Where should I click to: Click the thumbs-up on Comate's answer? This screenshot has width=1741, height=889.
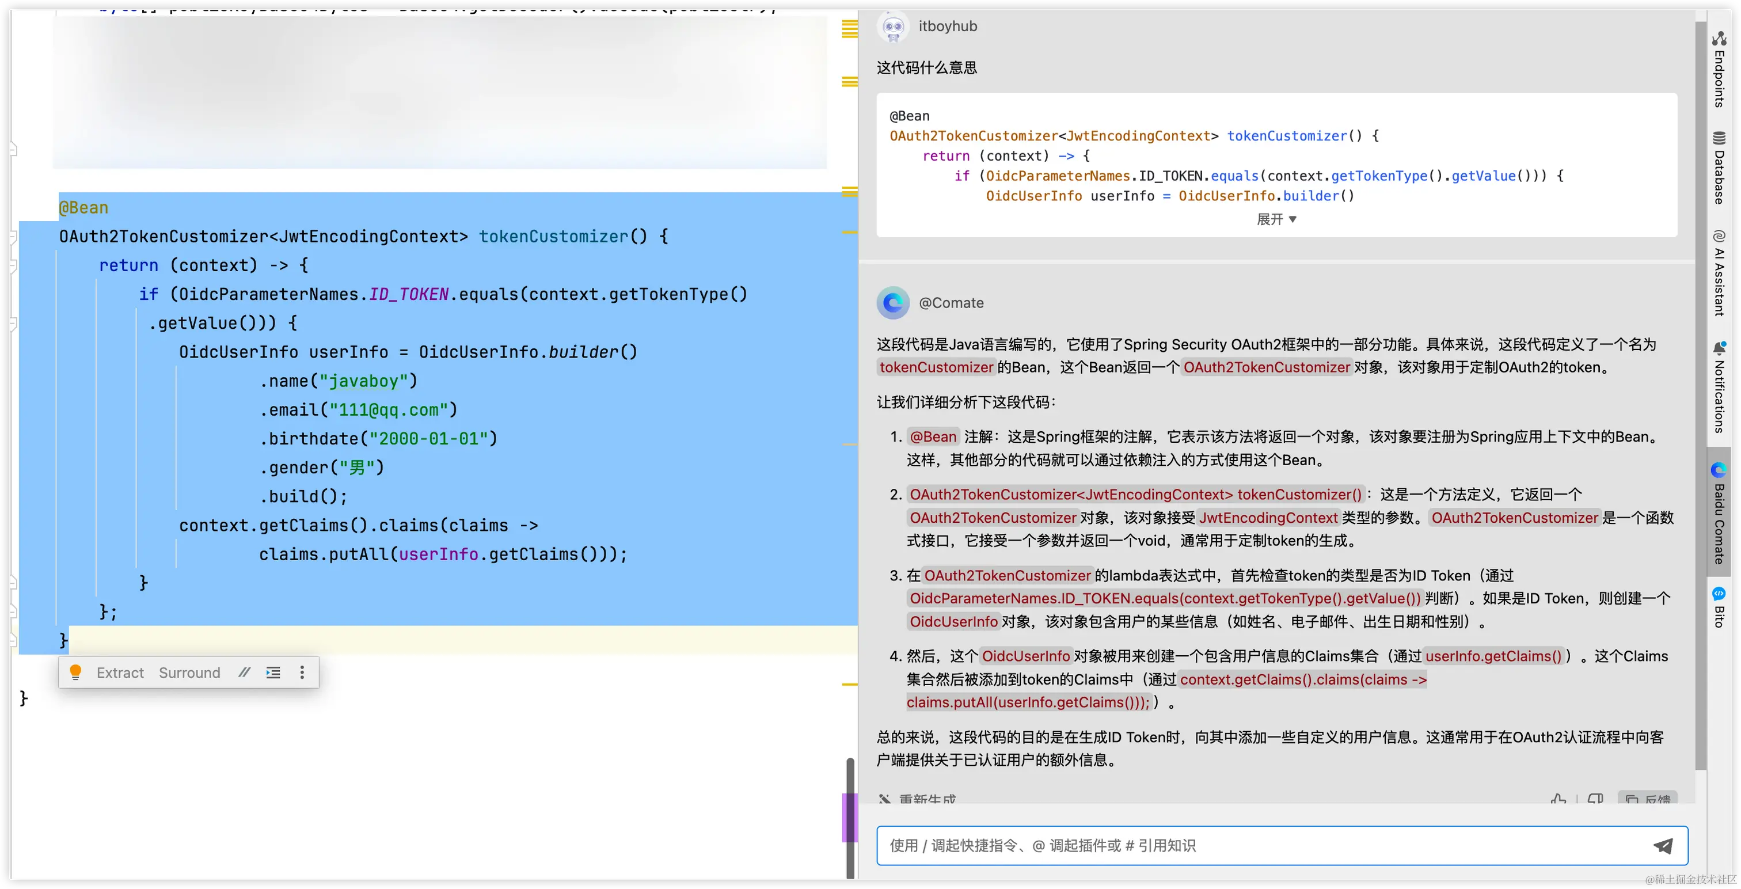(x=1558, y=800)
